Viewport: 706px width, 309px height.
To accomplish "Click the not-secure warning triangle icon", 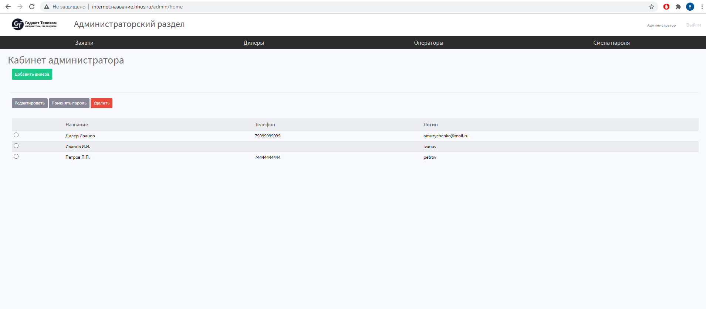I will tap(47, 7).
